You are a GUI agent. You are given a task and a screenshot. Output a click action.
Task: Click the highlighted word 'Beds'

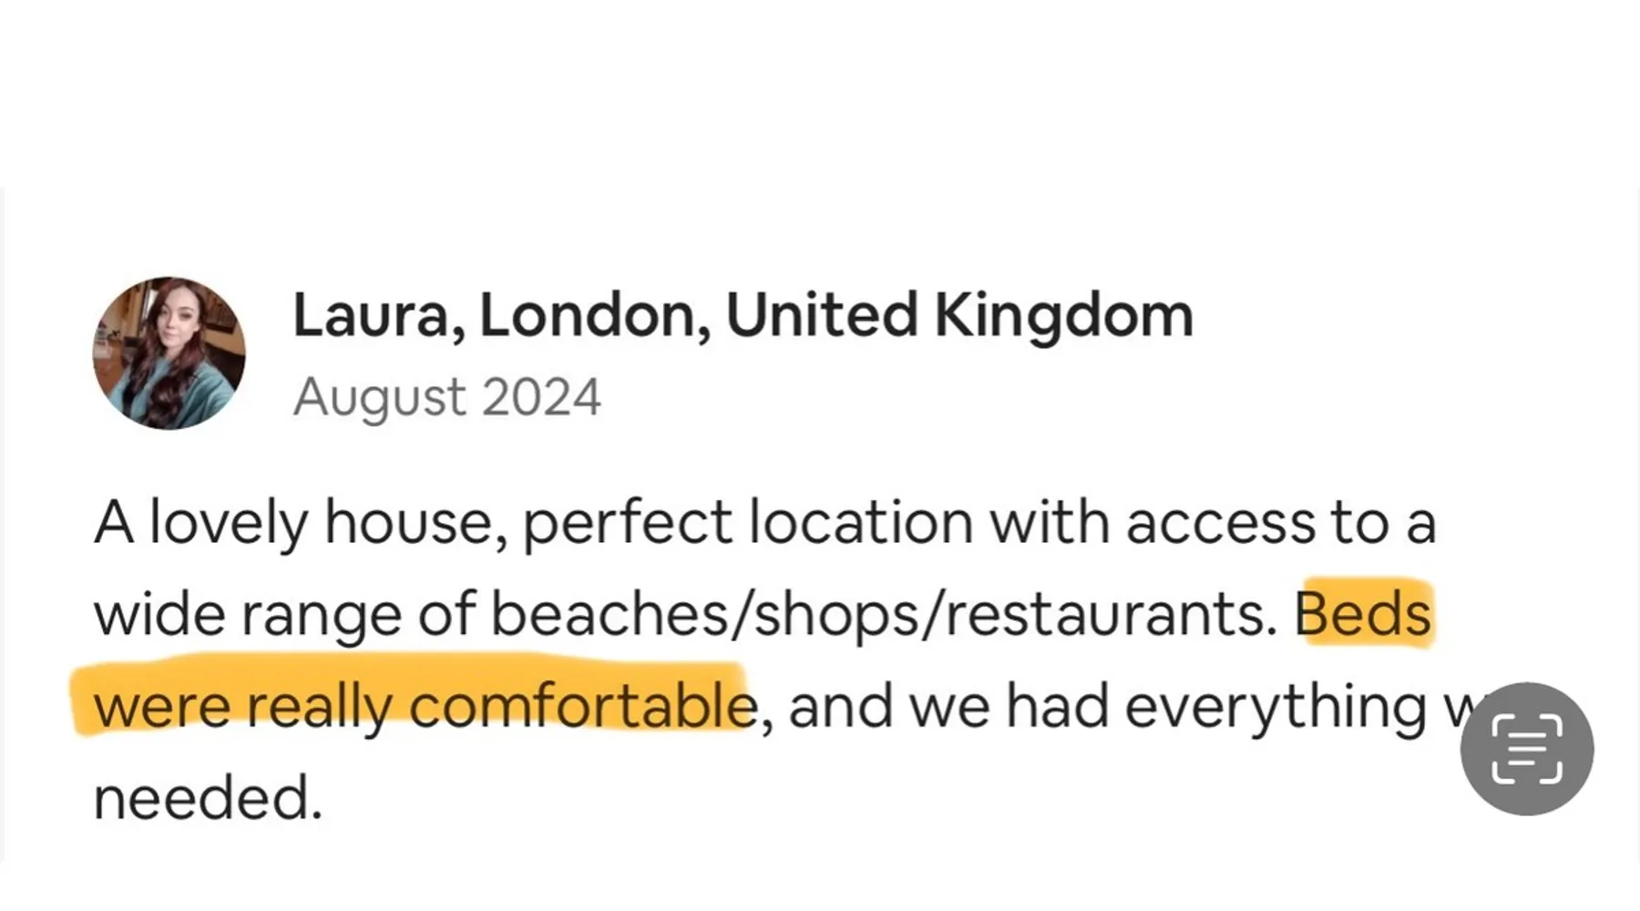coord(1363,614)
